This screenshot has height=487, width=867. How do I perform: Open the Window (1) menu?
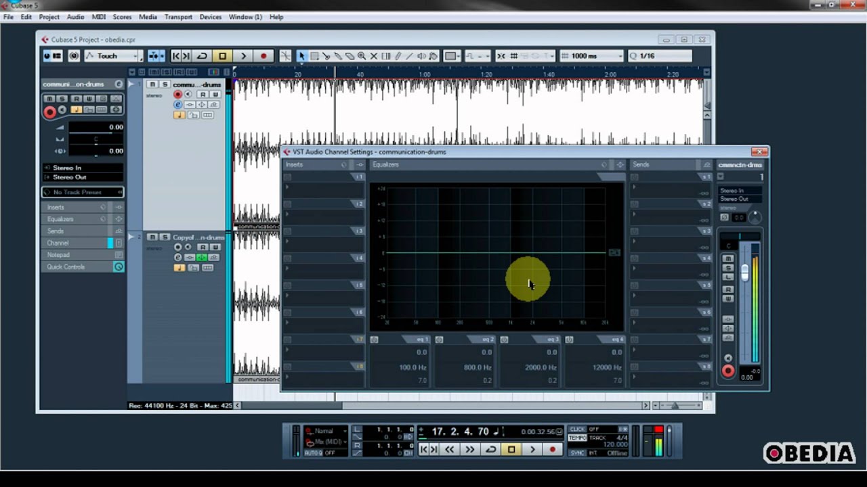point(245,17)
